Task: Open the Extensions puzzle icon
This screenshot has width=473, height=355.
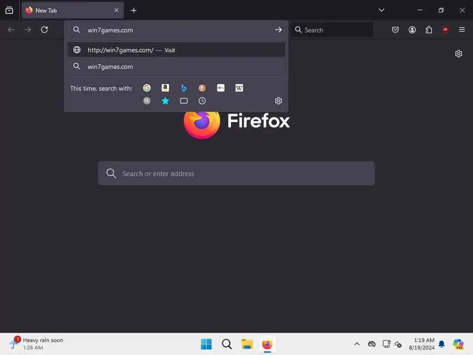Action: (x=429, y=30)
